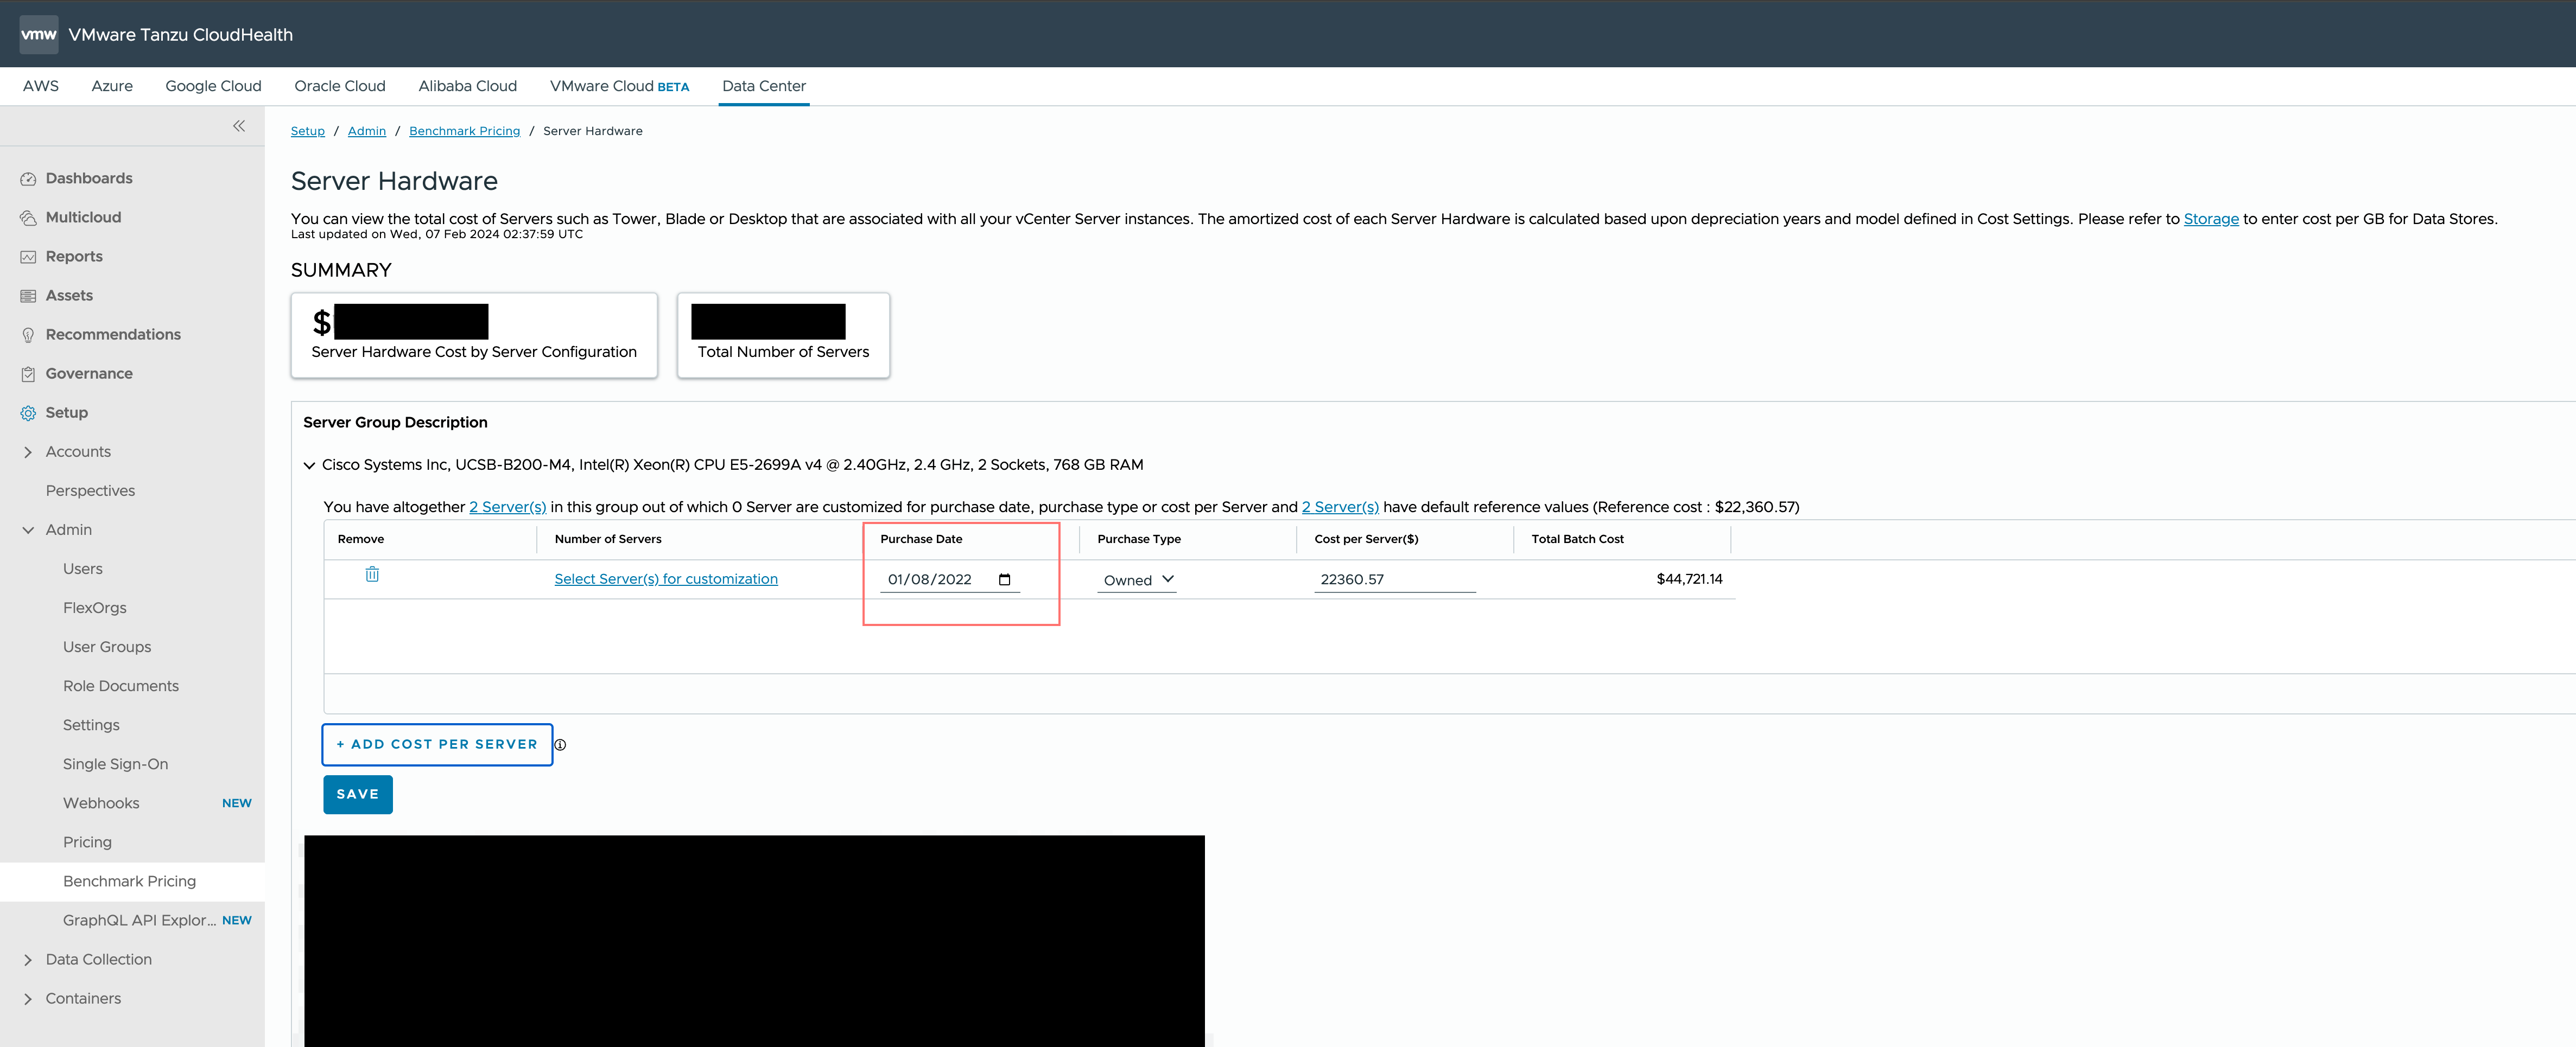This screenshot has height=1047, width=2576.
Task: Expand the Data Collection section
Action: 28,960
